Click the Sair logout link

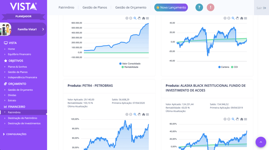click(x=261, y=8)
